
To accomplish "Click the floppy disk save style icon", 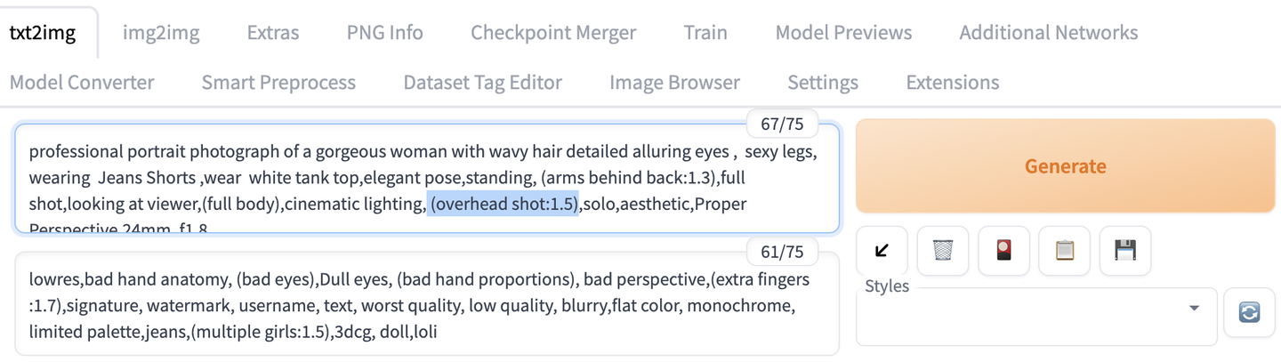I will coord(1125,251).
